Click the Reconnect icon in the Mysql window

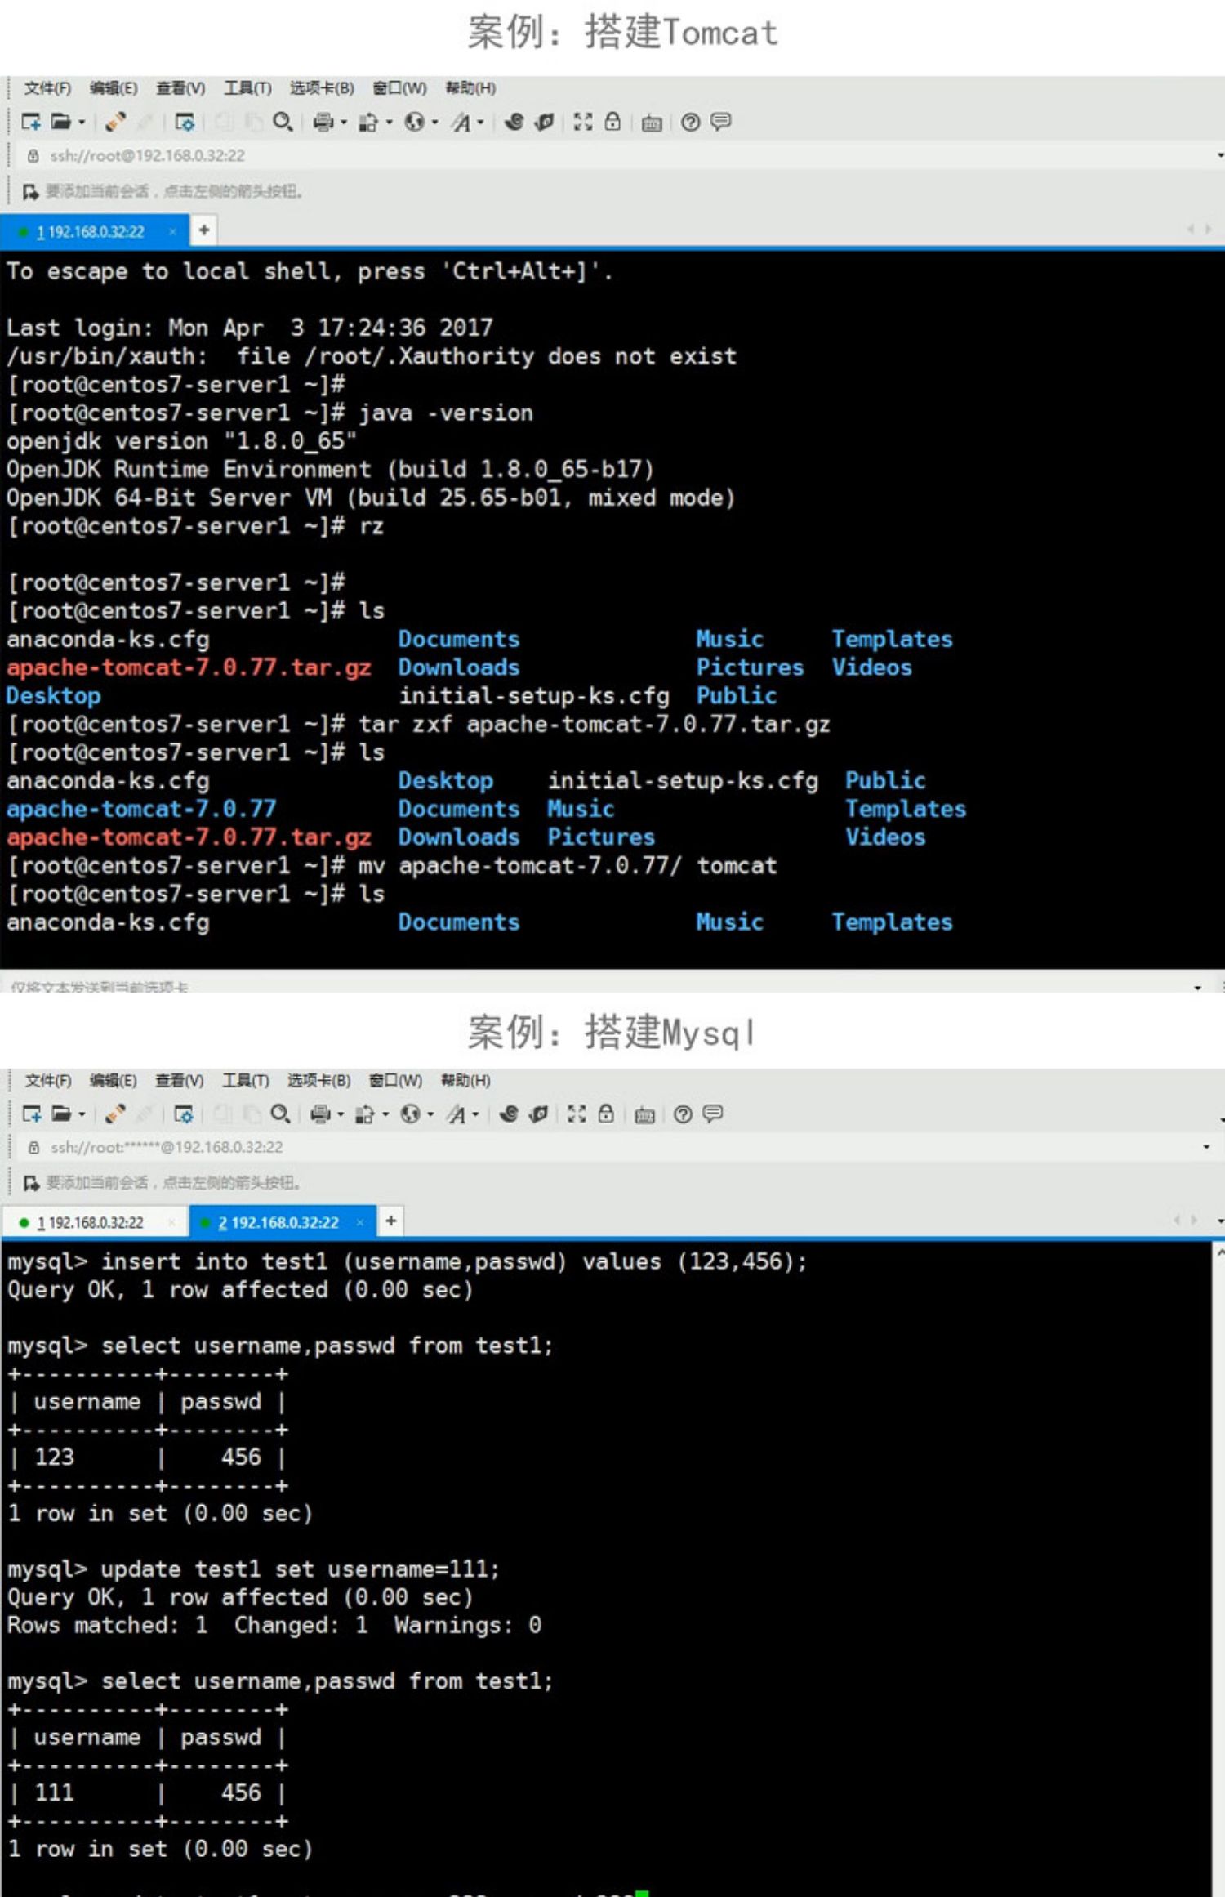[115, 1114]
